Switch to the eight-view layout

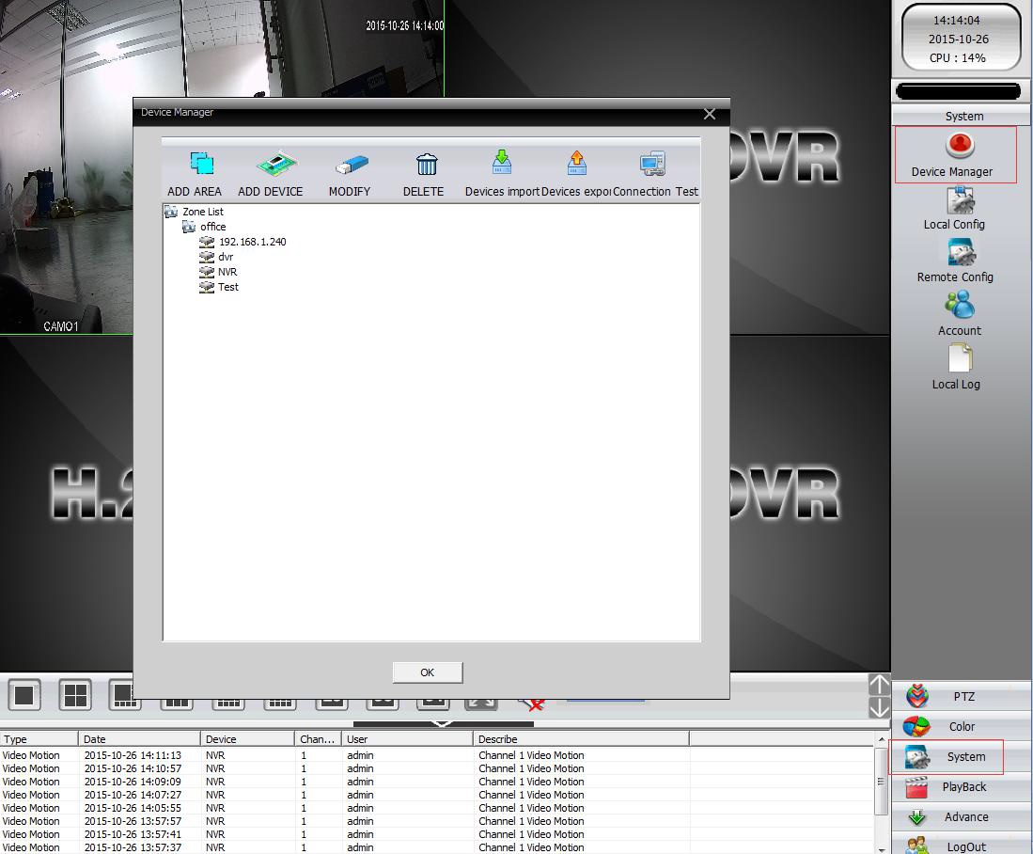[x=122, y=695]
